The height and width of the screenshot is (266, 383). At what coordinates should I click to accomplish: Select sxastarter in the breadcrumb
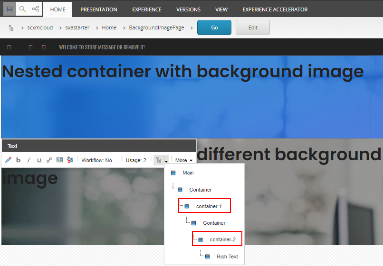coord(77,28)
